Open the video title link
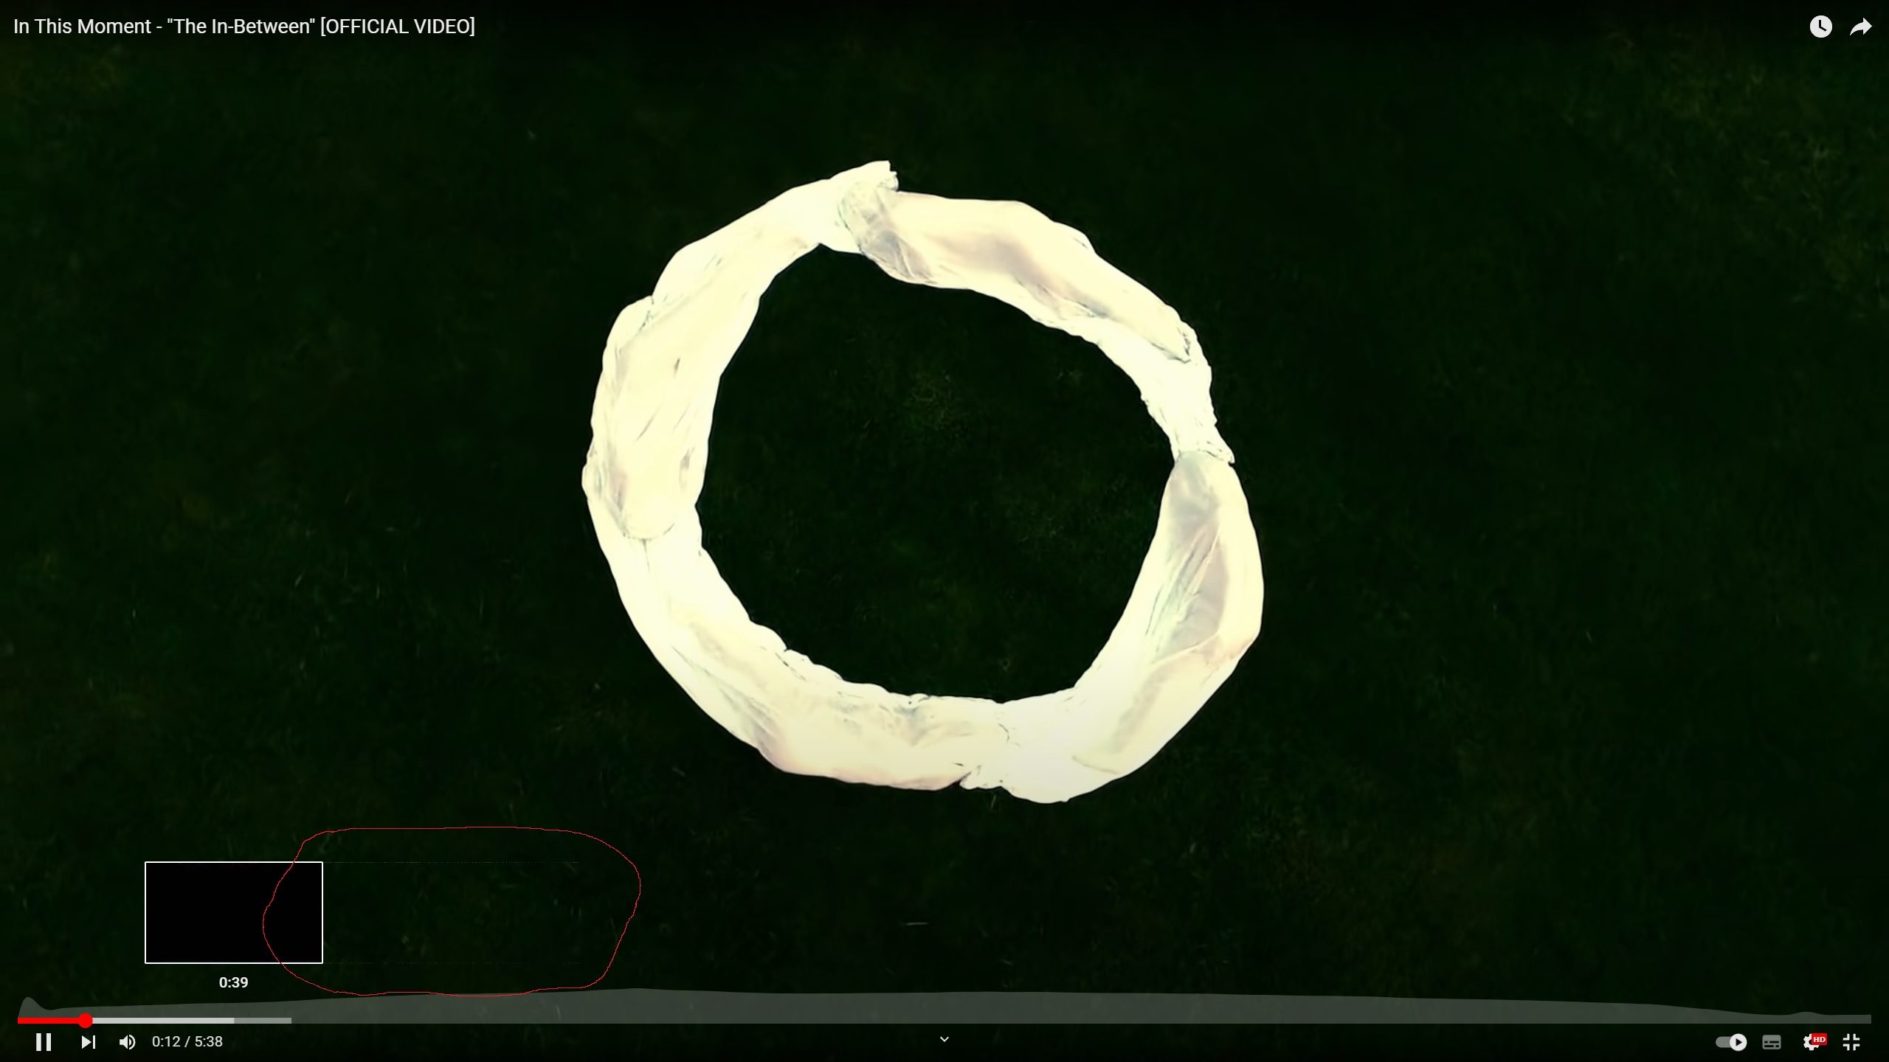 [244, 27]
